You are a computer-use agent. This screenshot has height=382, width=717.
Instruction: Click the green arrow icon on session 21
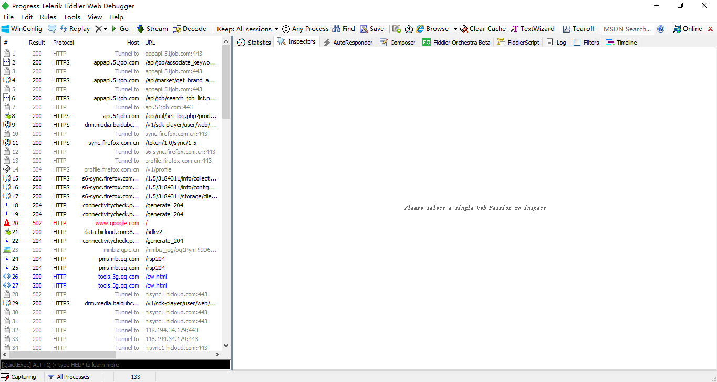[x=7, y=232]
